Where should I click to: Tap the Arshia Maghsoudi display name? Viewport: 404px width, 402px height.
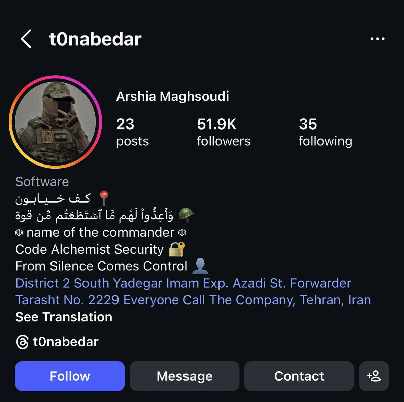[172, 97]
